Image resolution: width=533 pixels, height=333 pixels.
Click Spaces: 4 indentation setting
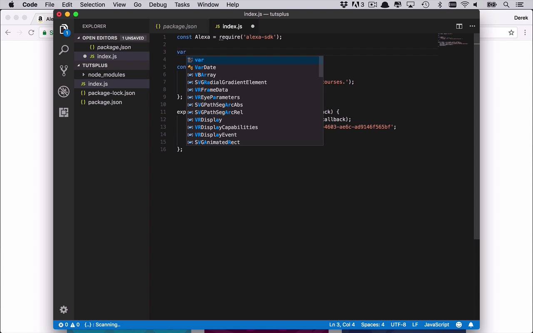click(373, 325)
